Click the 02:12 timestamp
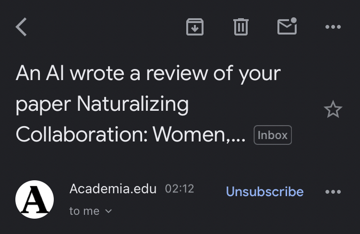 point(180,189)
